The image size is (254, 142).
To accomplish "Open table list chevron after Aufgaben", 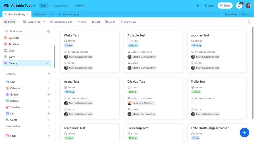I will coord(51,14).
